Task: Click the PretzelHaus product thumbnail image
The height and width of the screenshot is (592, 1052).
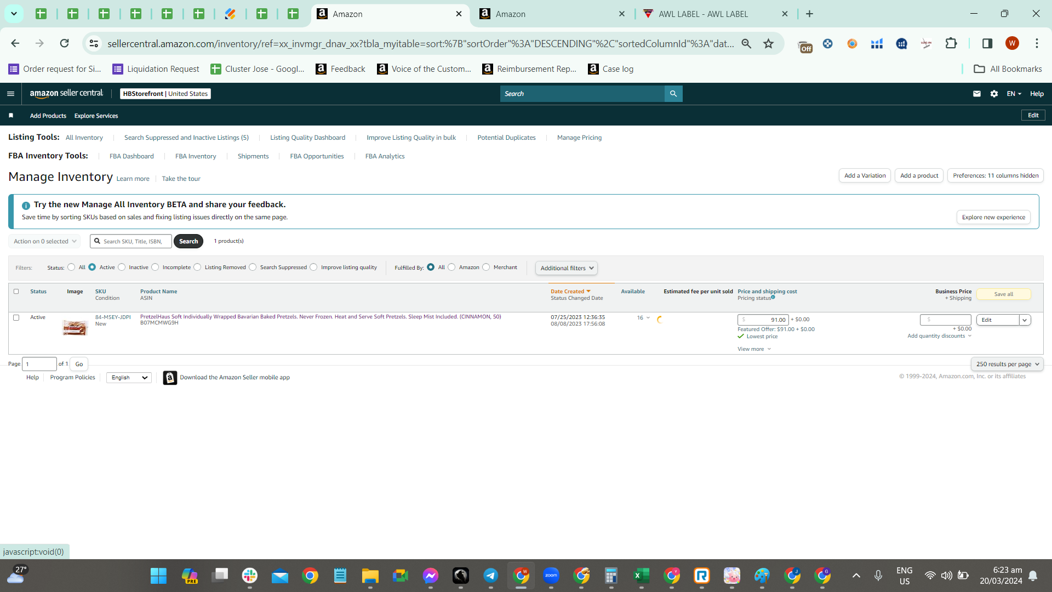Action: pyautogui.click(x=75, y=328)
